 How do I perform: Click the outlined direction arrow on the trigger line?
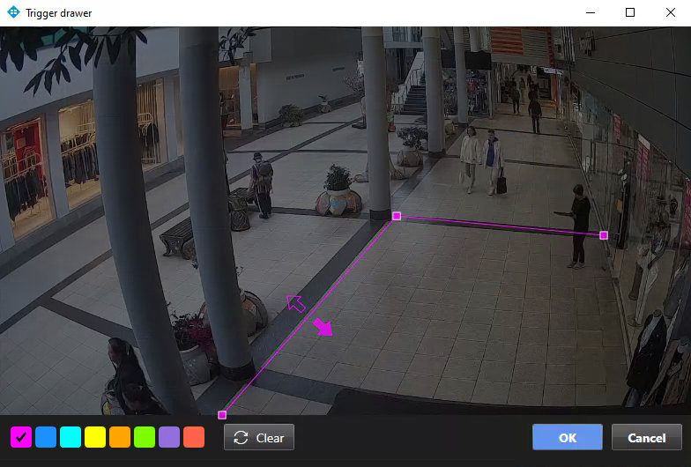click(296, 303)
